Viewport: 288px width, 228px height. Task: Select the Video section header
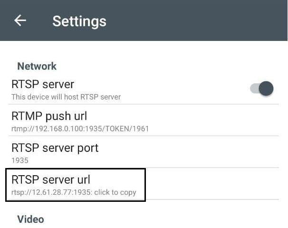click(30, 219)
